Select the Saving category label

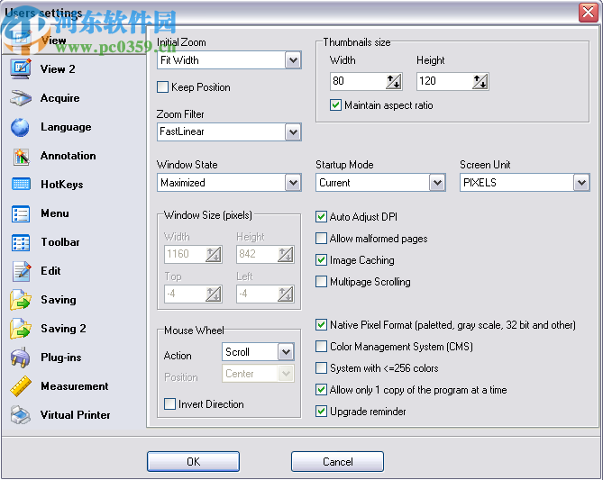tap(59, 300)
